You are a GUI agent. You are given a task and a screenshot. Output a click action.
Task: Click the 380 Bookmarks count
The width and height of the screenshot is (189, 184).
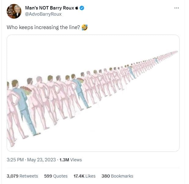[x=117, y=176]
